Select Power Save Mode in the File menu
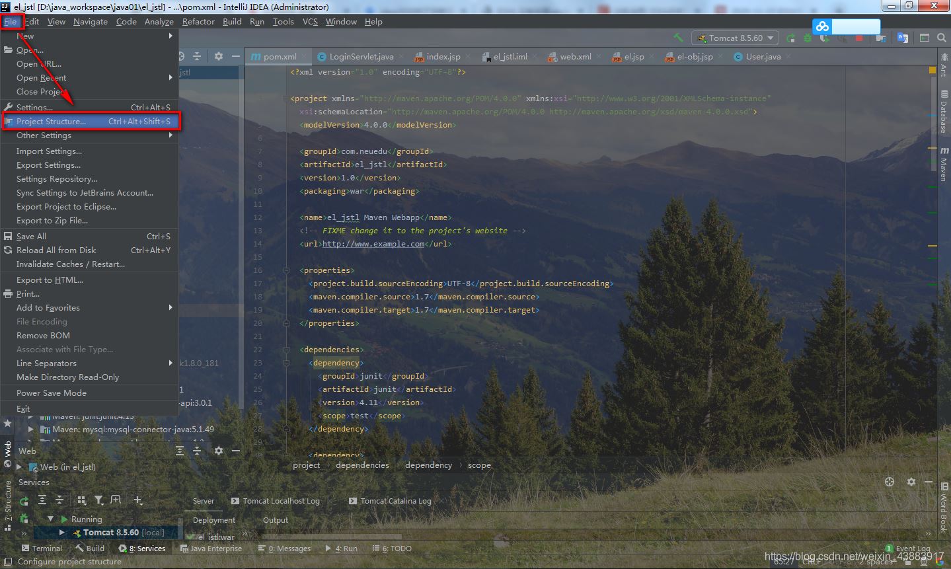 tap(89, 393)
